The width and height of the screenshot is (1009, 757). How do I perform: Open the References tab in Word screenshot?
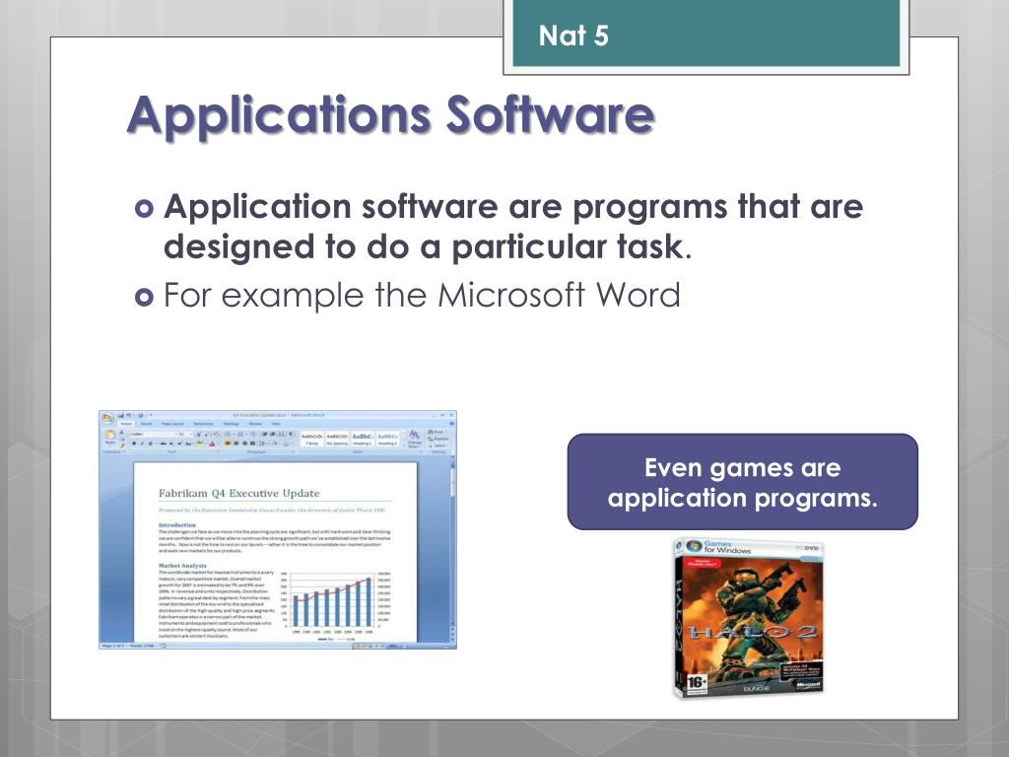(203, 424)
